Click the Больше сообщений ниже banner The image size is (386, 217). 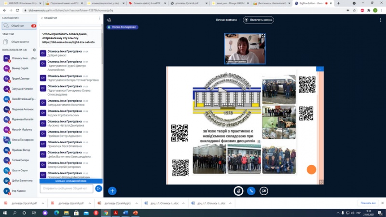pos(71,181)
